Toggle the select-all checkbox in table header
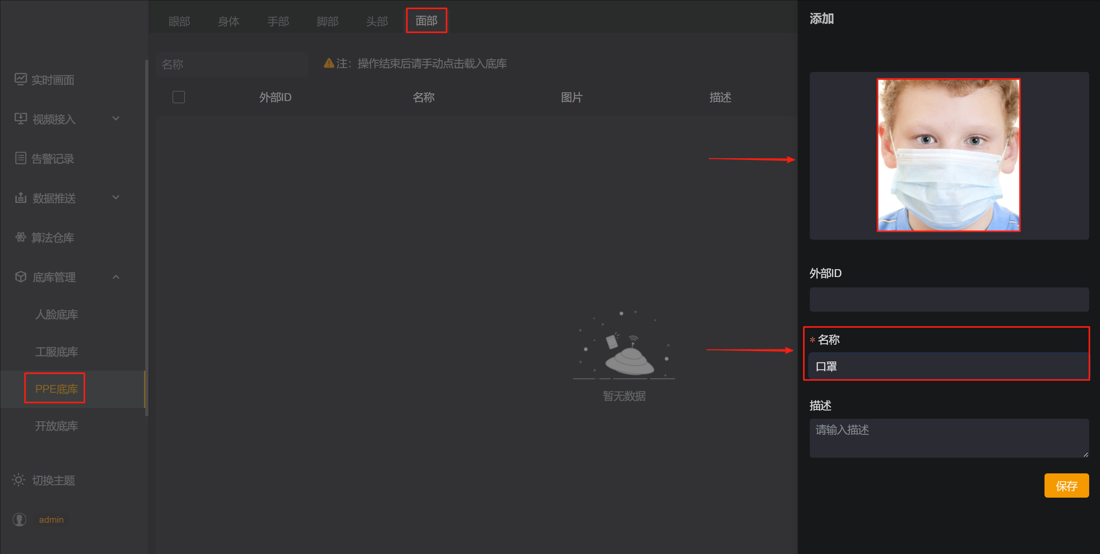1100x554 pixels. tap(179, 97)
